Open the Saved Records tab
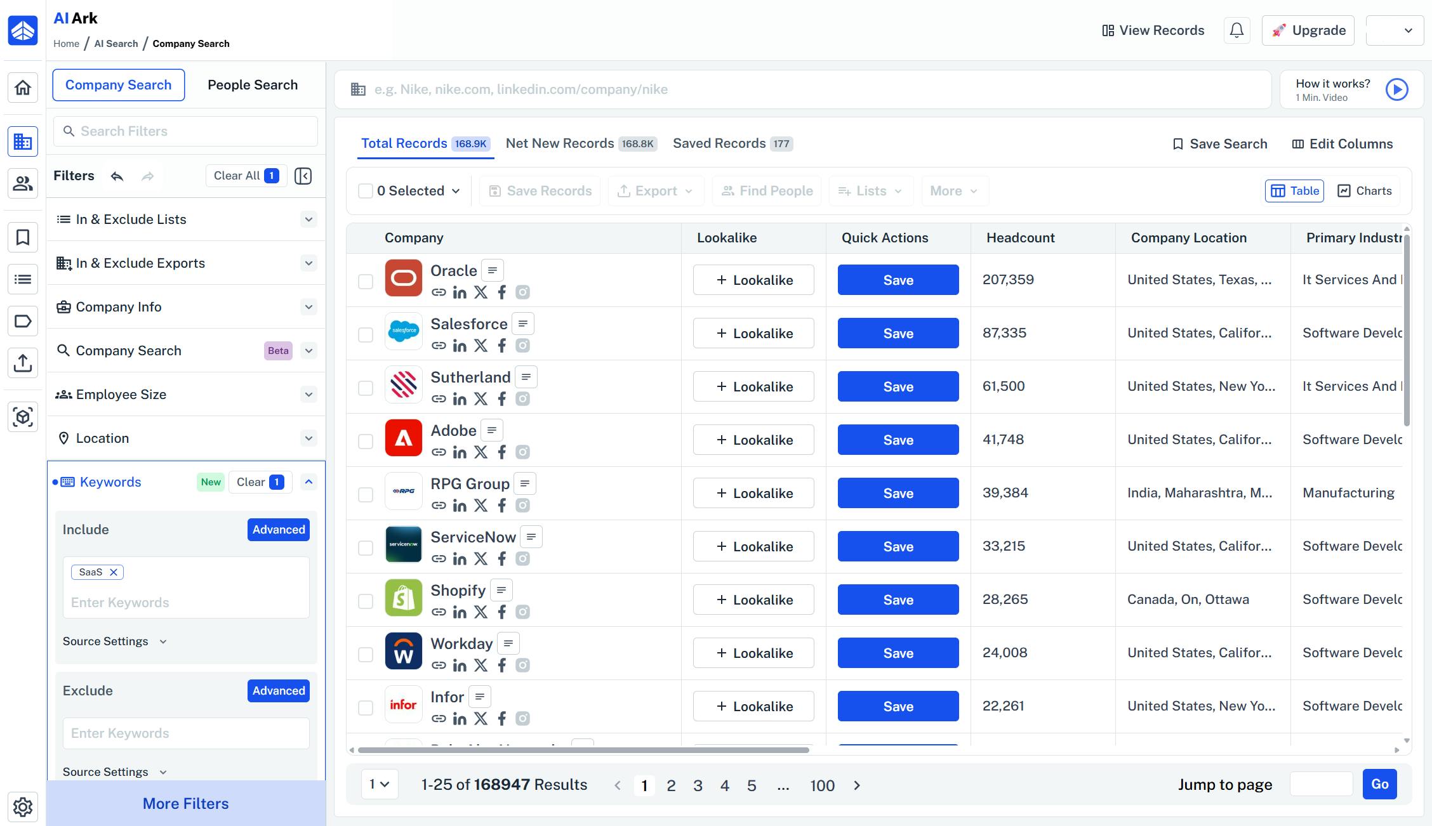This screenshot has height=826, width=1432. click(733, 143)
